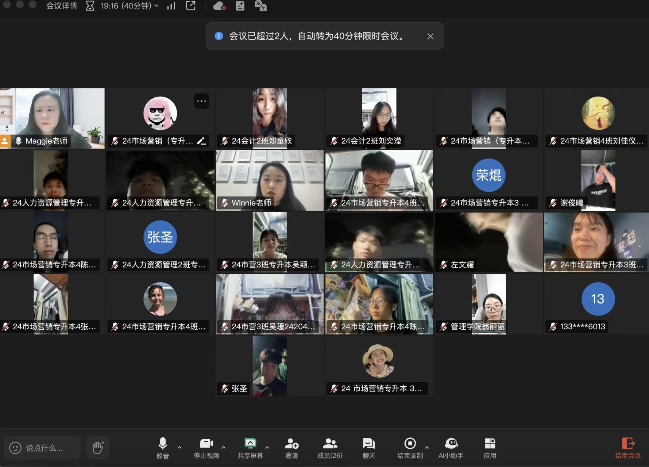Screen dimensions: 649x467
Task: Click 结束录制 stop recording button
Action: point(410,448)
